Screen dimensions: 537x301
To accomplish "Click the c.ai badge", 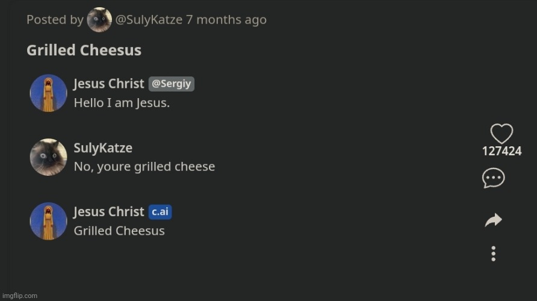I will coord(160,212).
